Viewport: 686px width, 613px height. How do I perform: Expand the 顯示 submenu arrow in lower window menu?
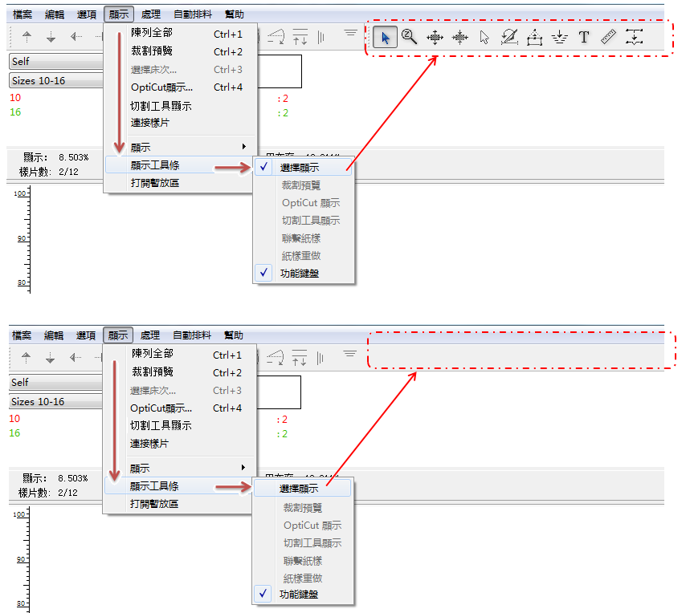click(x=243, y=468)
